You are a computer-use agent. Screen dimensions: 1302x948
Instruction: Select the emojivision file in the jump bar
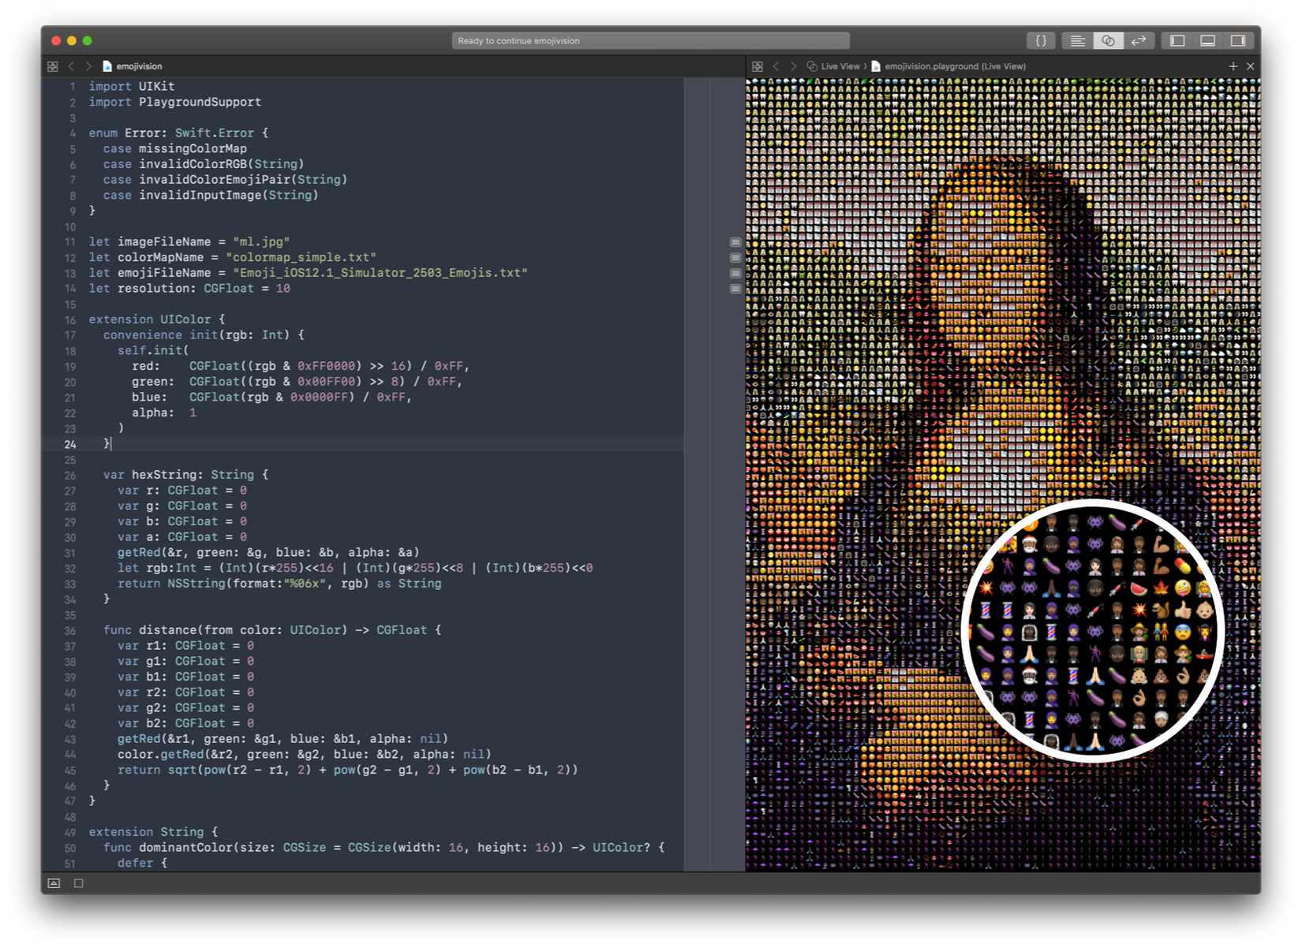tap(133, 66)
